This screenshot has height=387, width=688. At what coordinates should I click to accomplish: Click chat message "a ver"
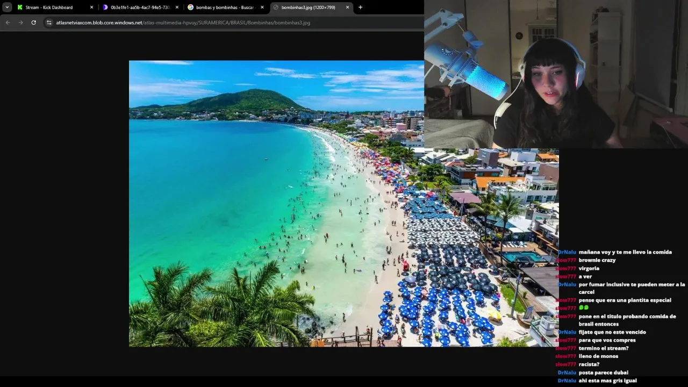tap(585, 276)
